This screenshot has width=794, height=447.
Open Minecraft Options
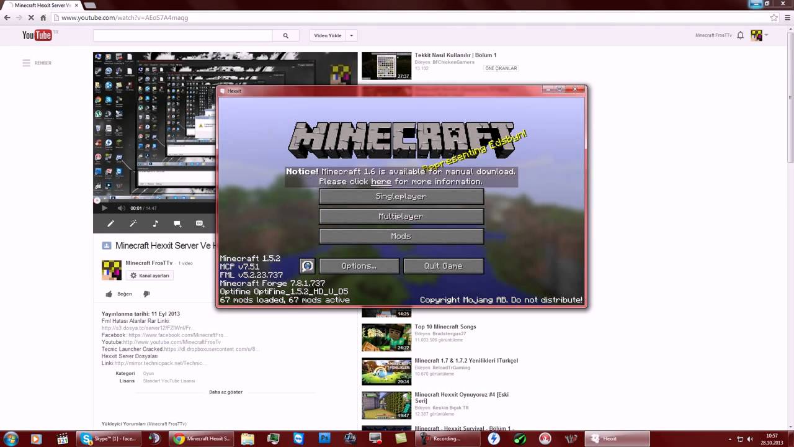pyautogui.click(x=359, y=266)
